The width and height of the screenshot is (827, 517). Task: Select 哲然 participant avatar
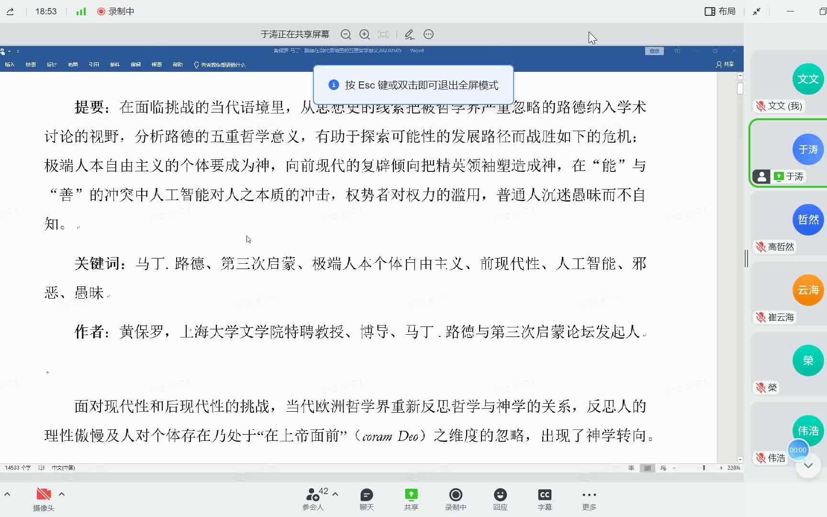pyautogui.click(x=808, y=220)
